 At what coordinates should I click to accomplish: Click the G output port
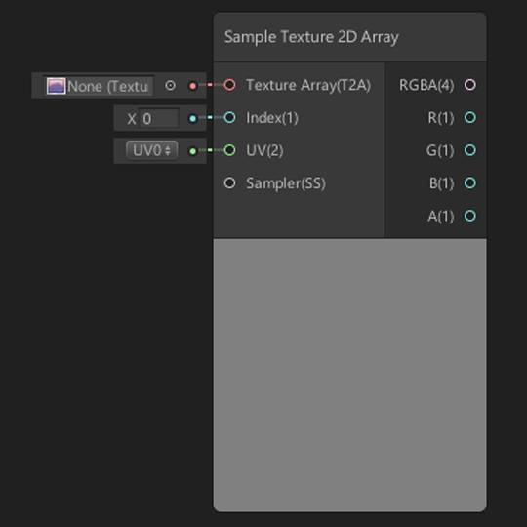[469, 150]
